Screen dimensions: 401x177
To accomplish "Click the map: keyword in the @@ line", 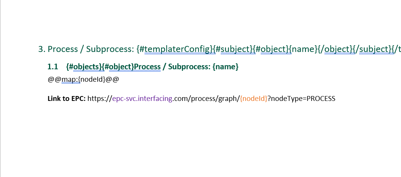I will click(69, 79).
